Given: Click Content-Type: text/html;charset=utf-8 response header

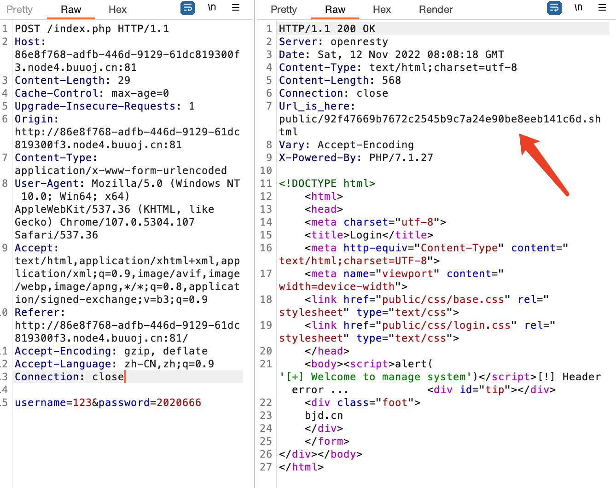Looking at the screenshot, I should [398, 67].
